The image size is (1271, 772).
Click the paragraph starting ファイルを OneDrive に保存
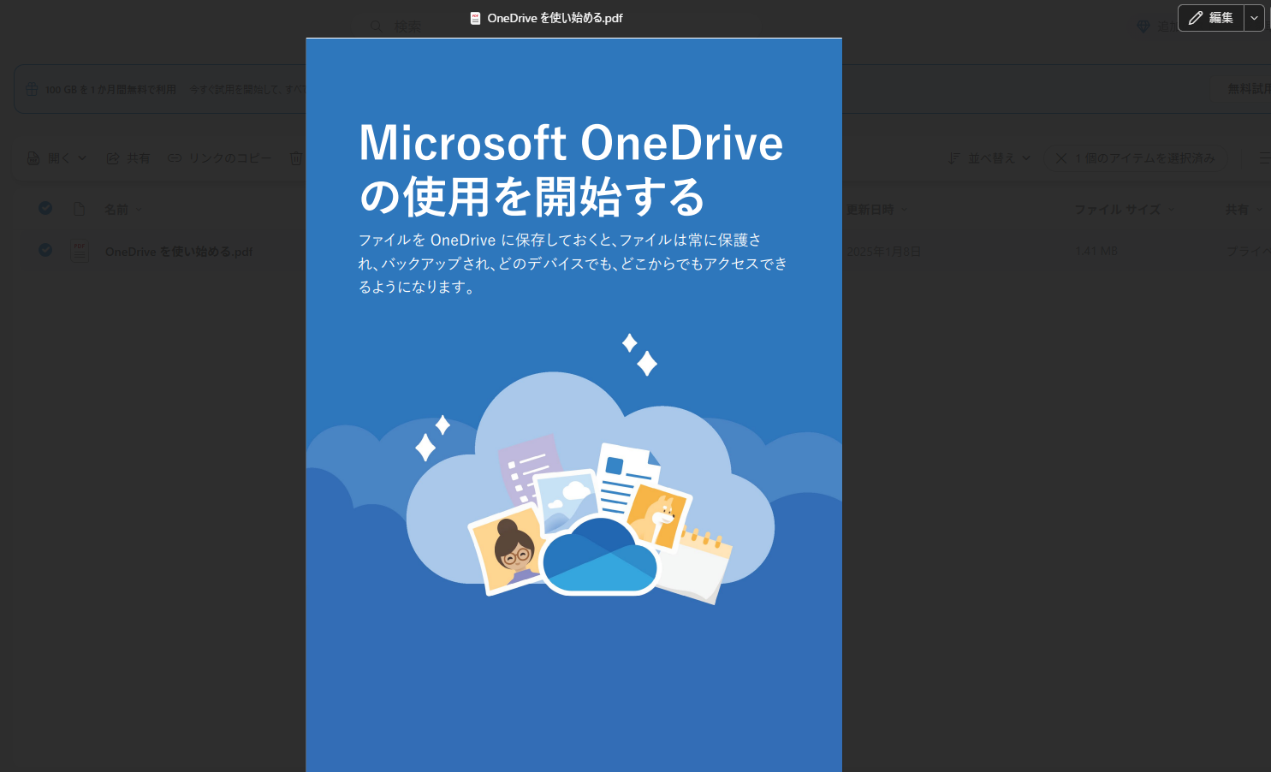573,264
